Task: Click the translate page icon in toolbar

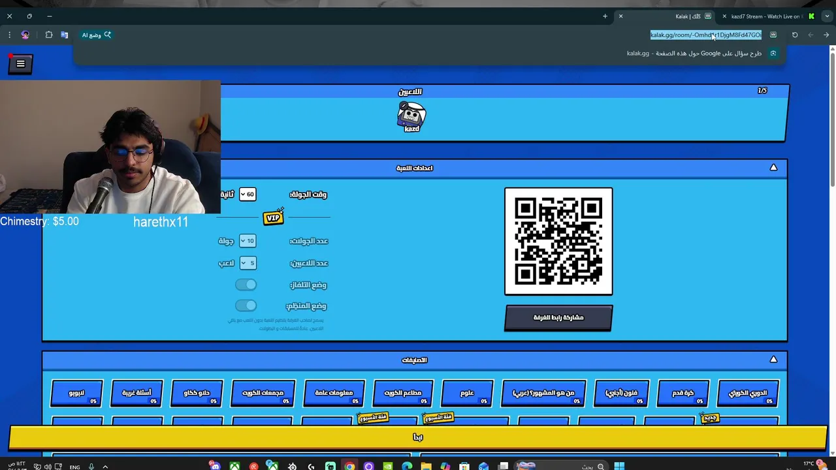Action: click(65, 35)
